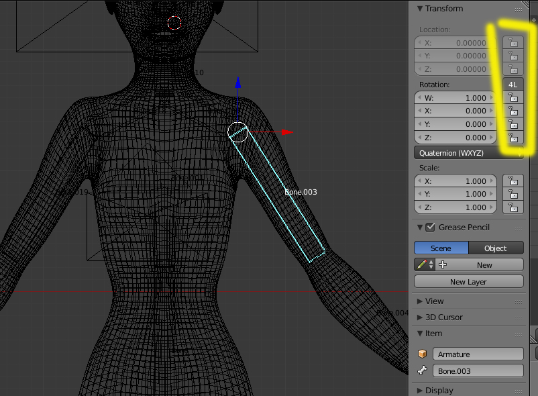This screenshot has height=396, width=538.
Task: Switch grease pencil source to Object
Action: point(496,248)
